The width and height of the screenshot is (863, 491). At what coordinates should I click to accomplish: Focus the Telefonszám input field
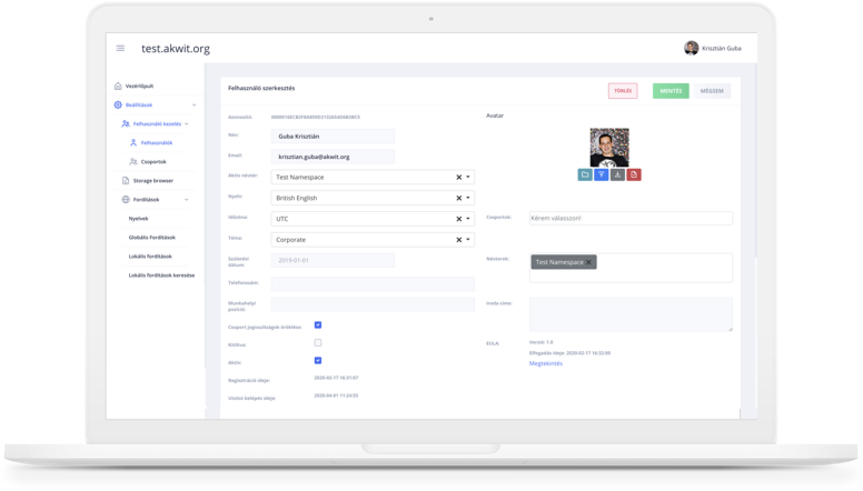[x=373, y=283]
